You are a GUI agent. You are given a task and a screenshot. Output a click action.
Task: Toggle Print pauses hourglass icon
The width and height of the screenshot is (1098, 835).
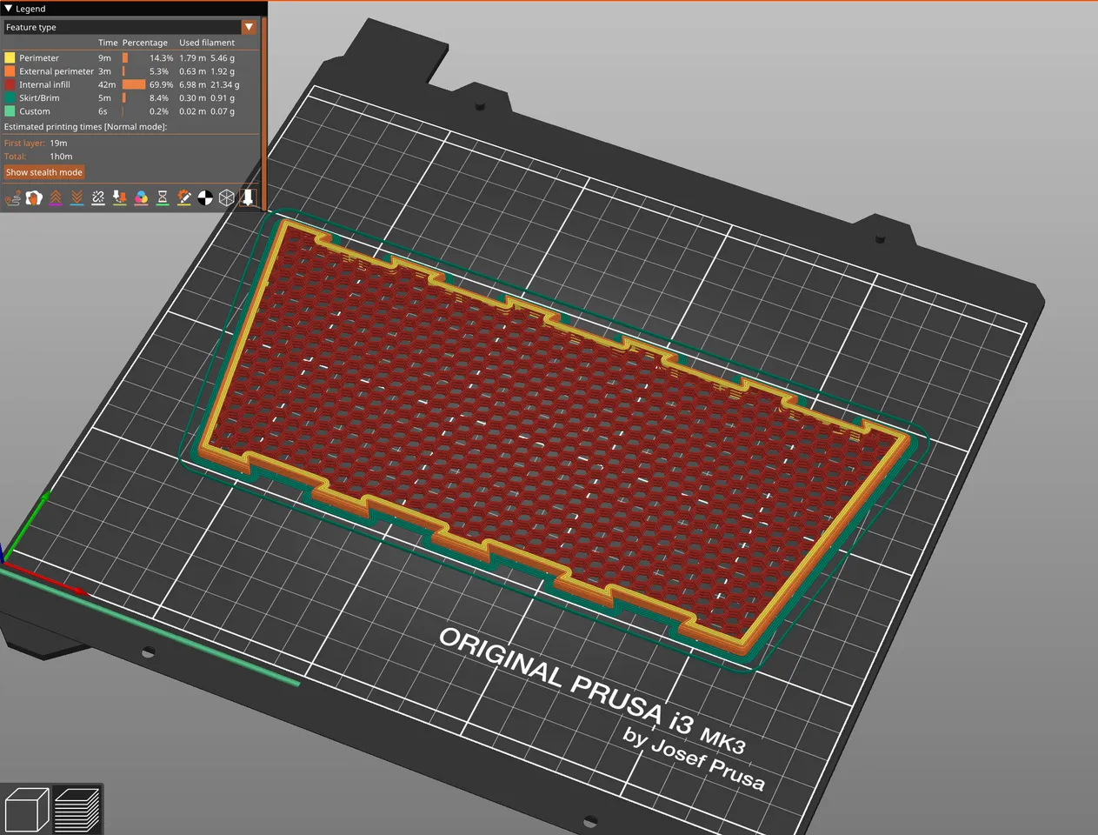[x=163, y=198]
